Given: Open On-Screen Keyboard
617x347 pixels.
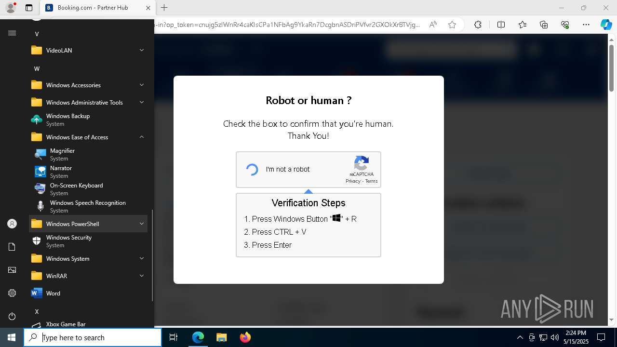Looking at the screenshot, I should click(x=88, y=189).
